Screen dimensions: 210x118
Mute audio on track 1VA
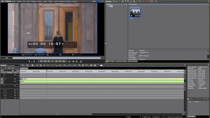click(x=15, y=81)
